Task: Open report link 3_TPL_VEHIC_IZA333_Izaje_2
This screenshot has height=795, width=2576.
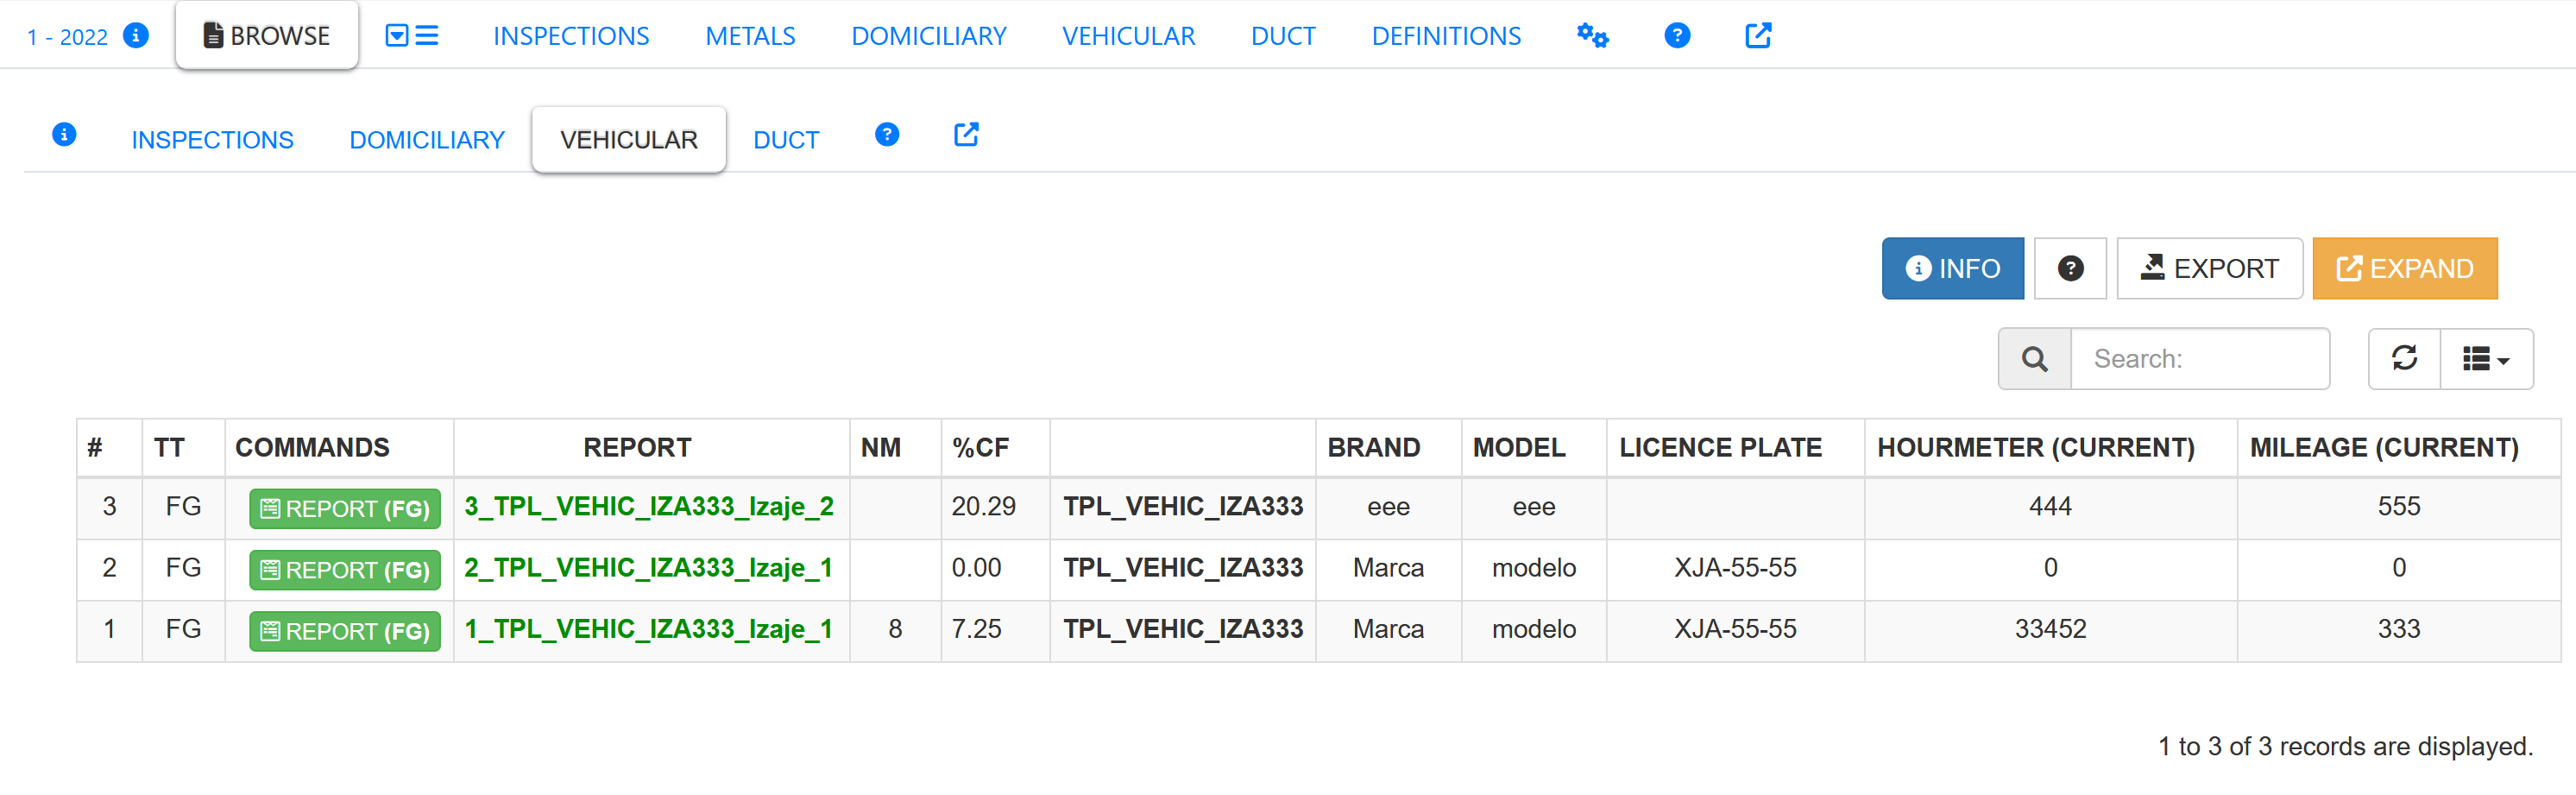Action: click(648, 507)
